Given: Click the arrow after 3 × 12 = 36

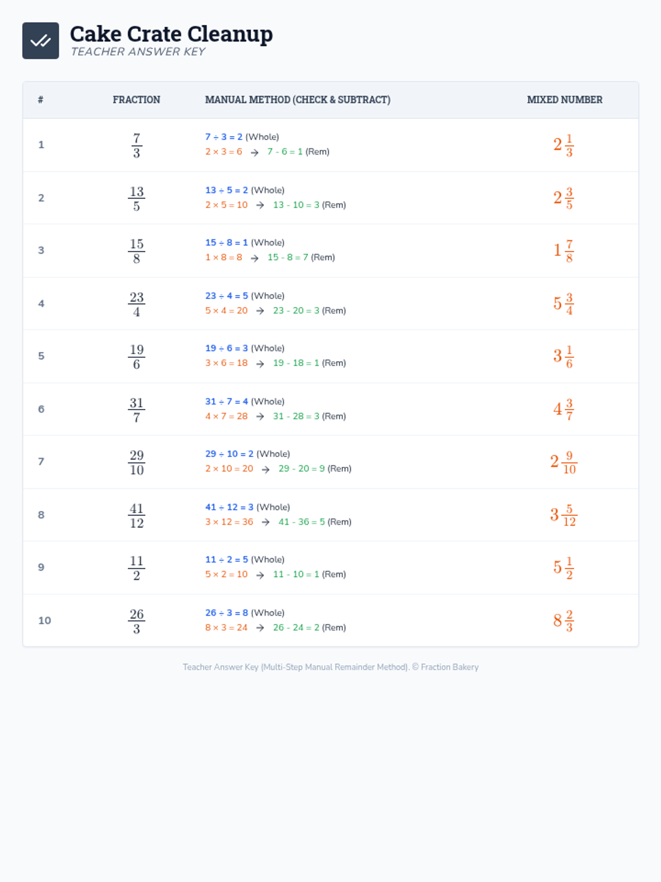Looking at the screenshot, I should tap(266, 523).
